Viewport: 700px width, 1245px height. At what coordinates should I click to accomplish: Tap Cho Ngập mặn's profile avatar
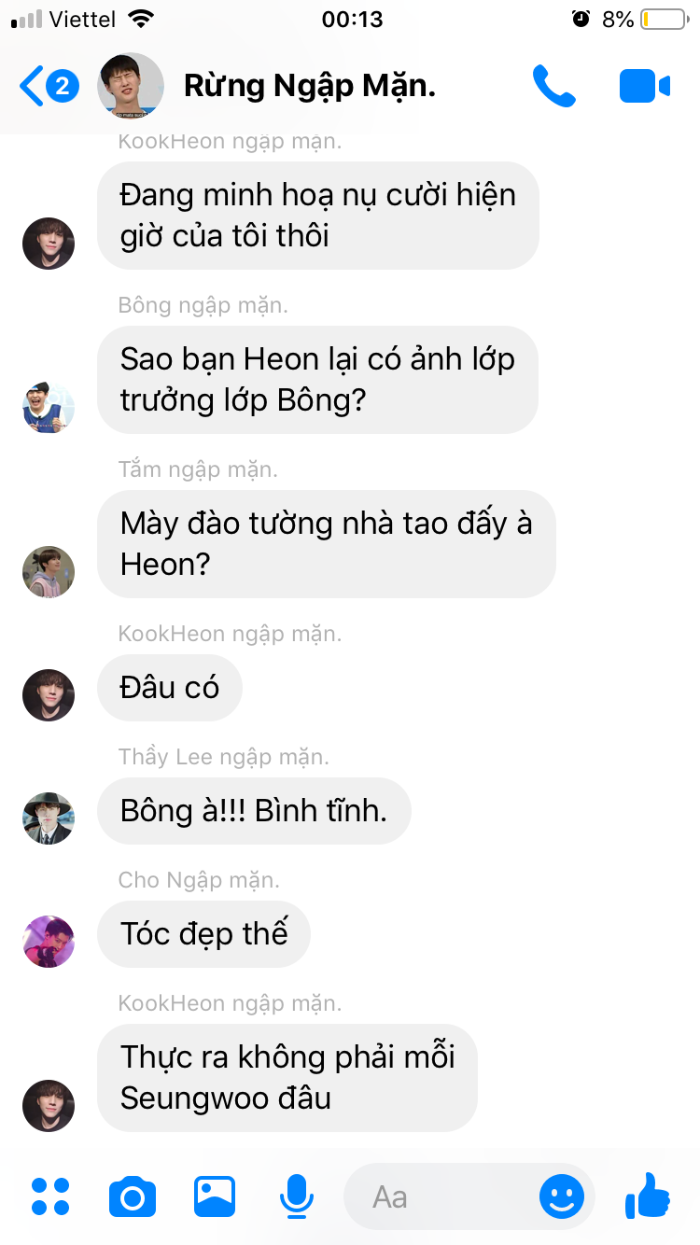(49, 941)
